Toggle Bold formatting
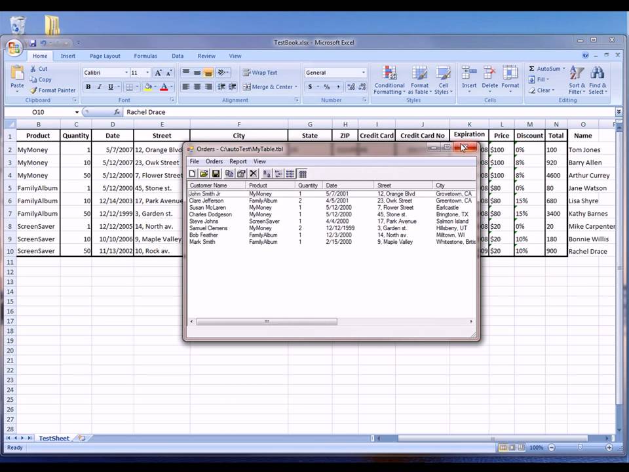This screenshot has height=472, width=629. (x=88, y=87)
